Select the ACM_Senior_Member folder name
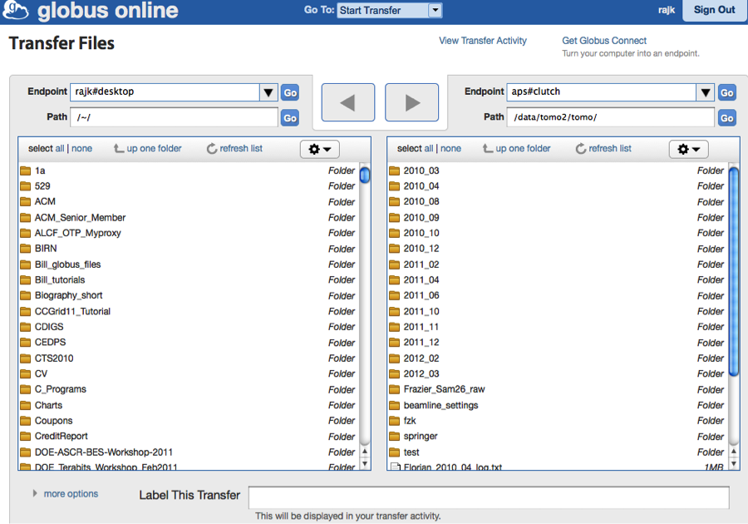This screenshot has height=524, width=748. 80,218
